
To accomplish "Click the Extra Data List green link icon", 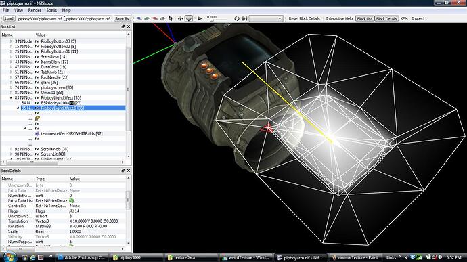I will tap(72, 200).
